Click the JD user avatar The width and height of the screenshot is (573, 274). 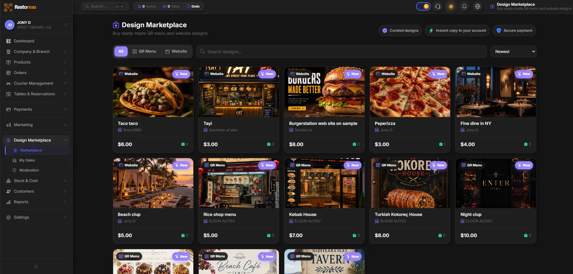[x=10, y=25]
